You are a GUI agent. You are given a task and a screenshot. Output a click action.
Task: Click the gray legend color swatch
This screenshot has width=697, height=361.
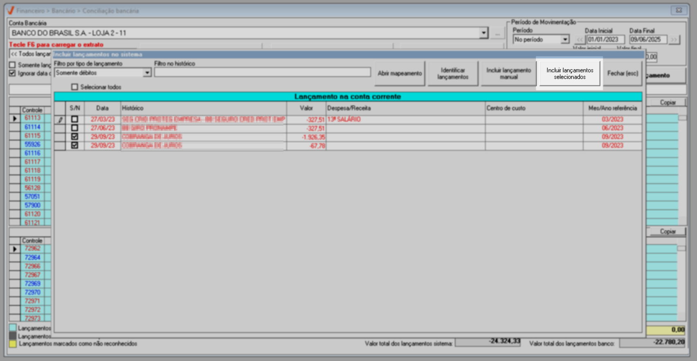(13, 336)
